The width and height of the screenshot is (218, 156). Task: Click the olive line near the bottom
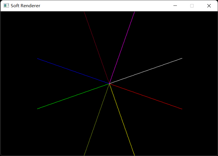(x=97, y=120)
